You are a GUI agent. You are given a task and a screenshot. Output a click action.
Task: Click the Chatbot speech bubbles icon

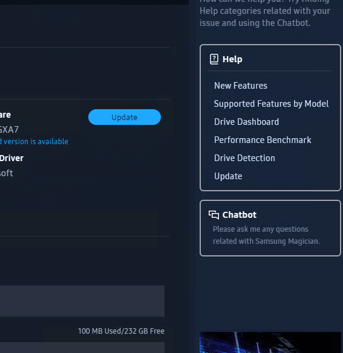point(214,215)
